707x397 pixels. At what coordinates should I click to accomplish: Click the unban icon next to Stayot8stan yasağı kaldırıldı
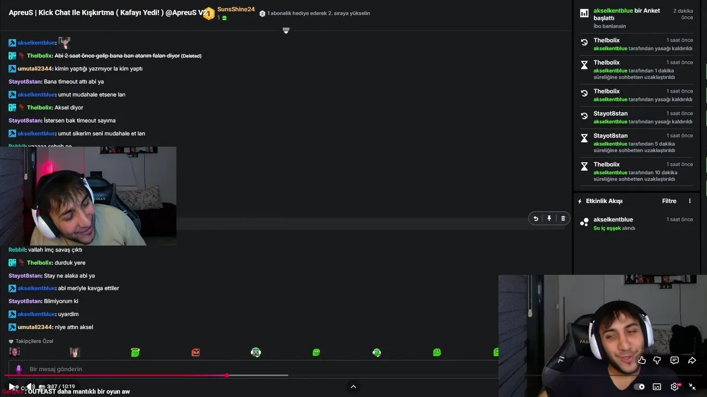[x=584, y=115]
